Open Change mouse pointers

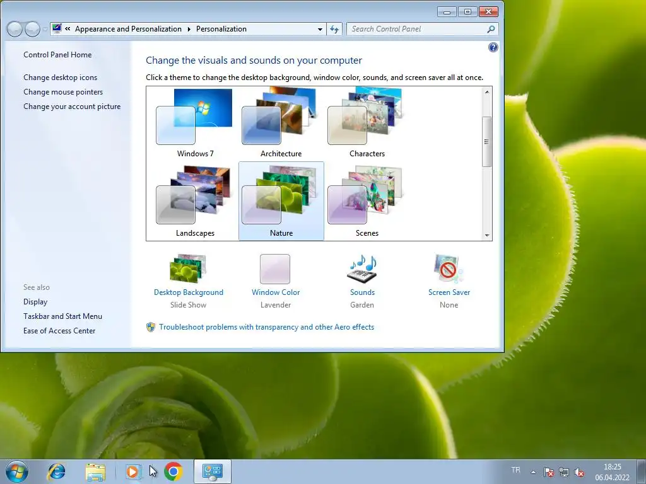point(63,92)
